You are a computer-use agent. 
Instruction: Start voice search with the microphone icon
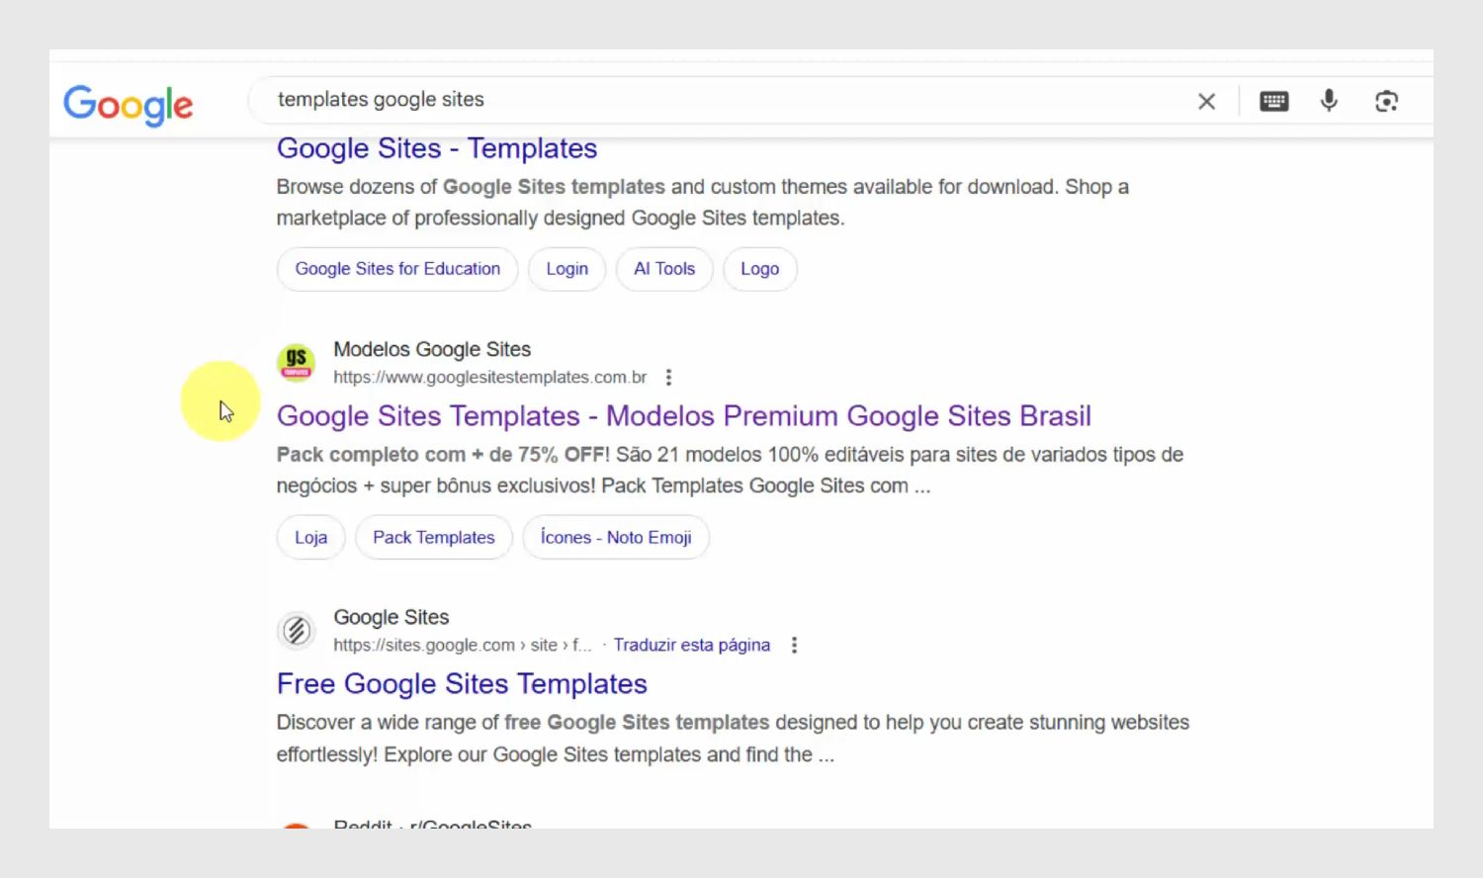[1329, 100]
